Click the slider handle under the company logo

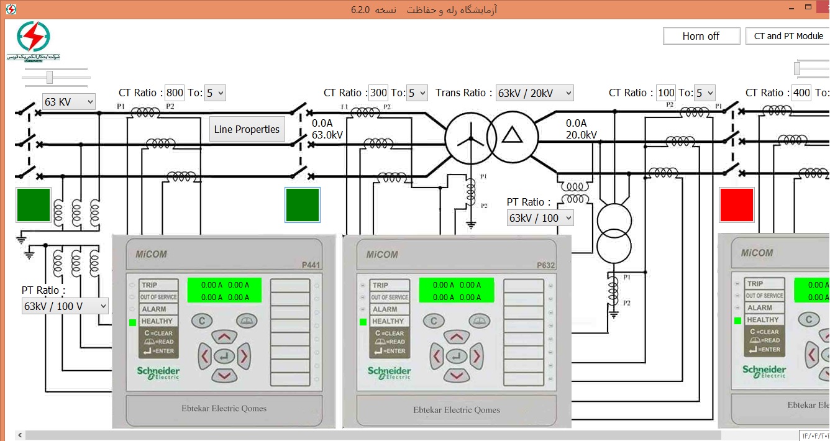click(50, 77)
